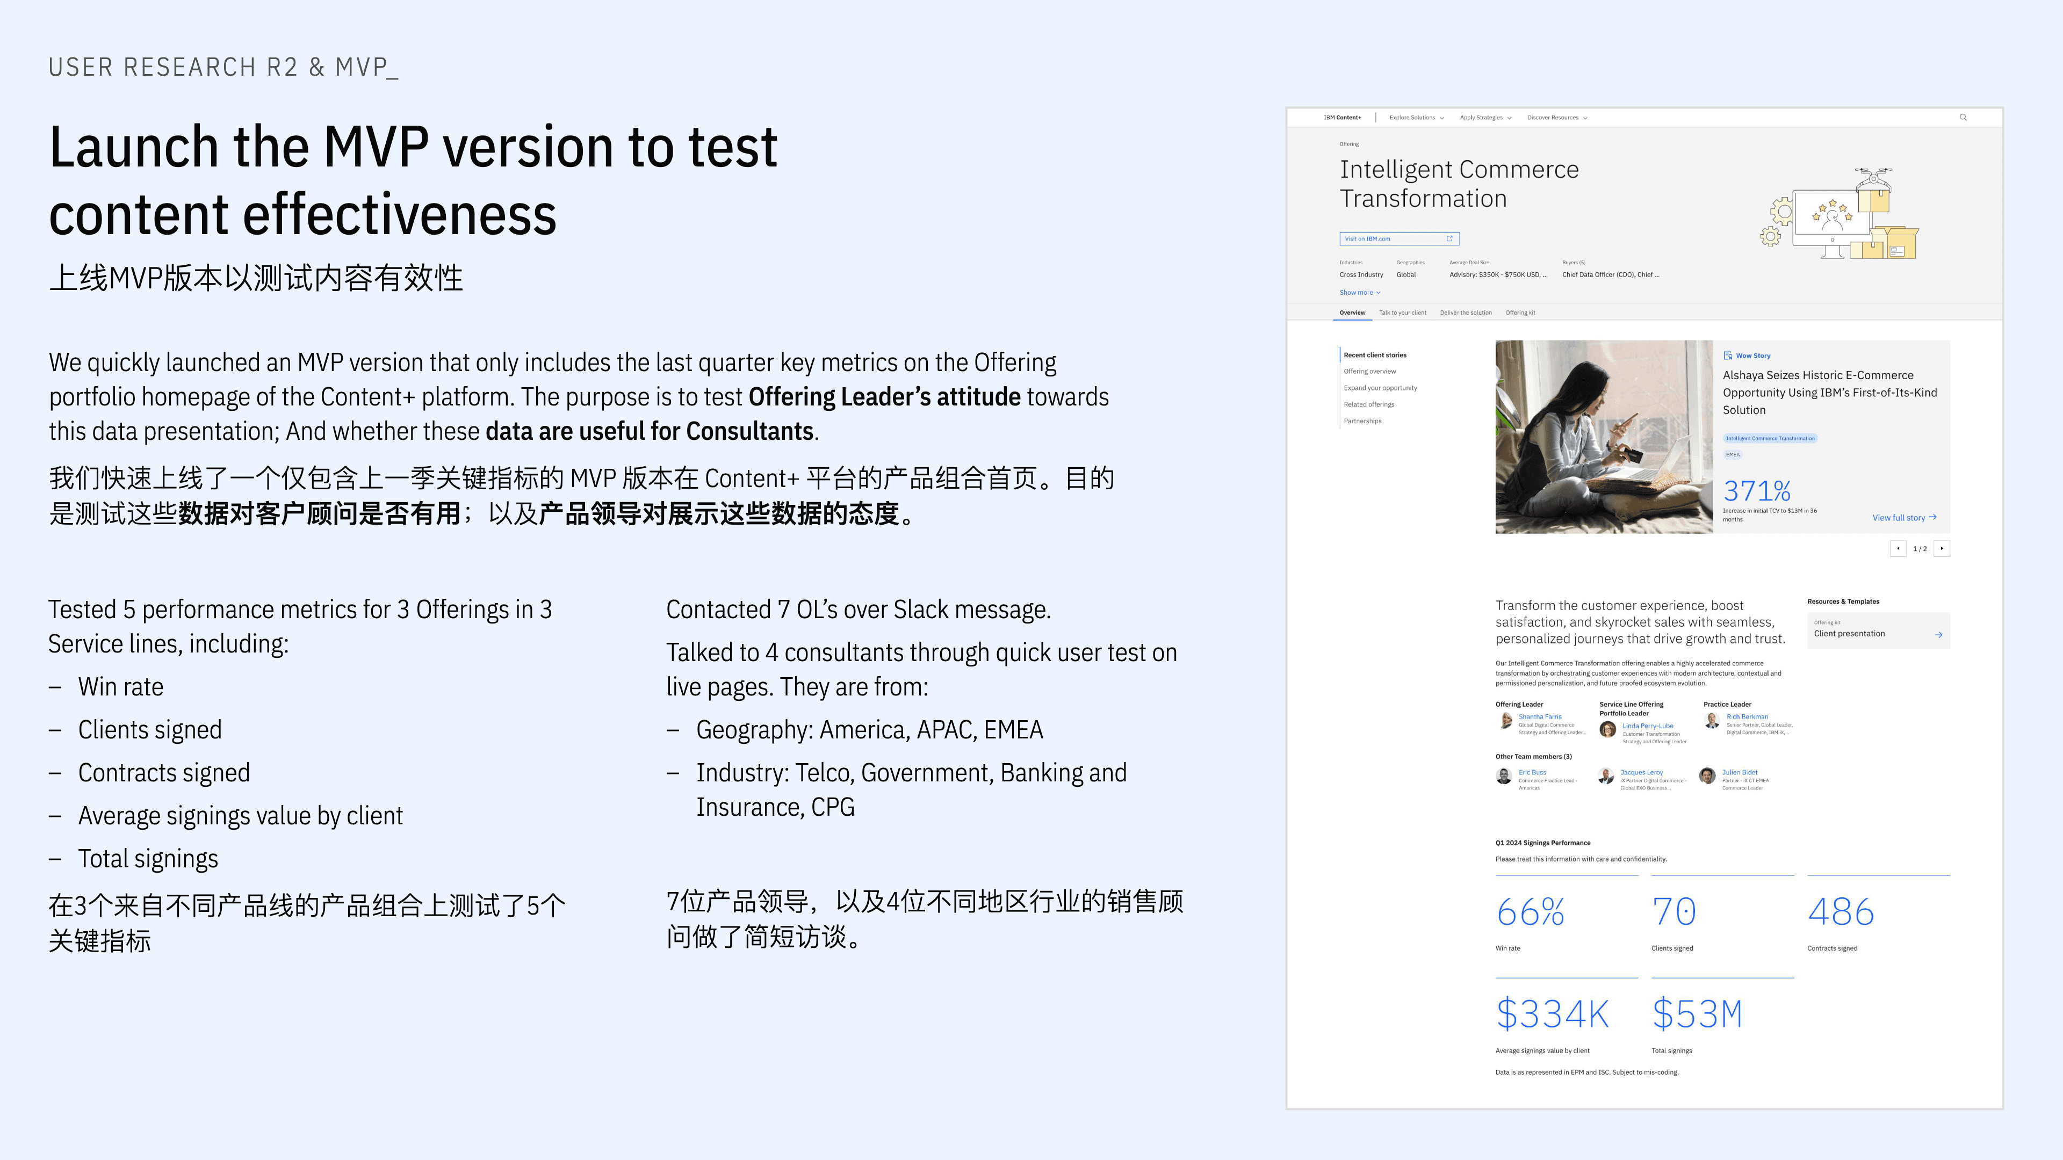The image size is (2063, 1160).
Task: Click Shantha Farris avatar photo
Action: pos(1505,720)
